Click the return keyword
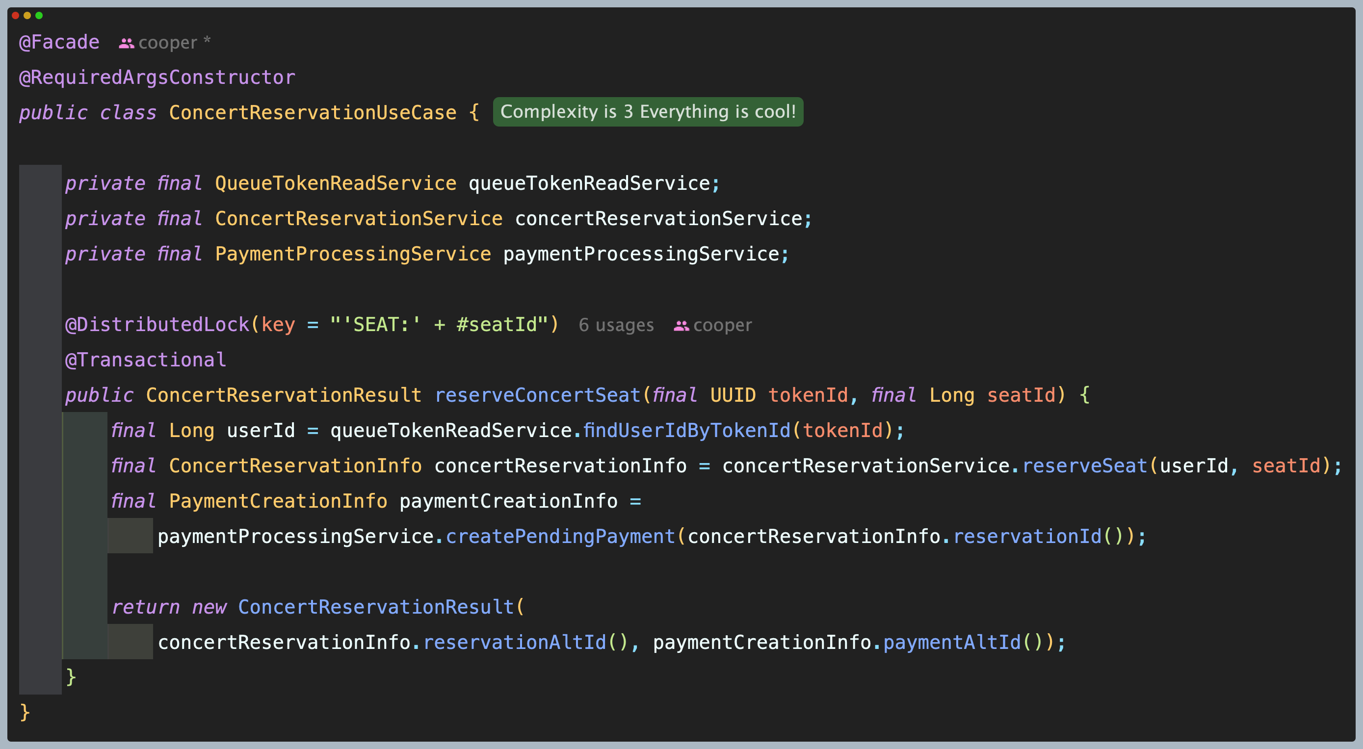1363x749 pixels. pos(146,607)
